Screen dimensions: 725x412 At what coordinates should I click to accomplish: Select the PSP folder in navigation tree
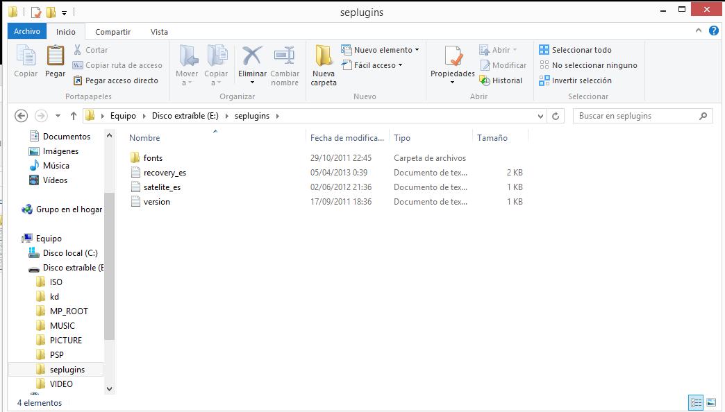[x=57, y=355]
